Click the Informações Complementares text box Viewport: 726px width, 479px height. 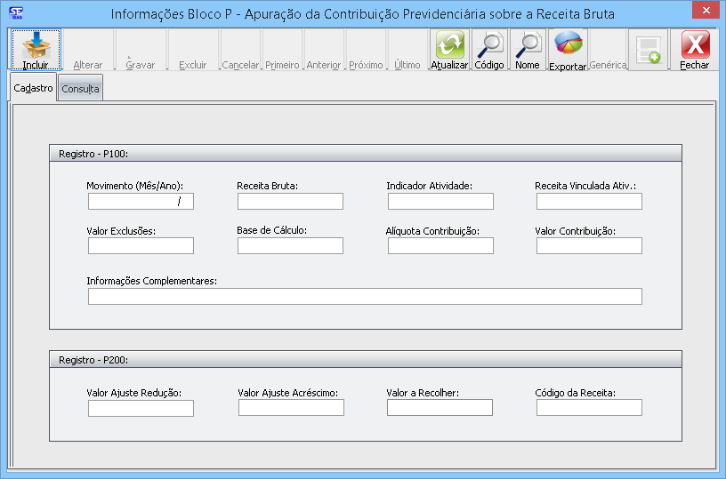click(x=365, y=297)
